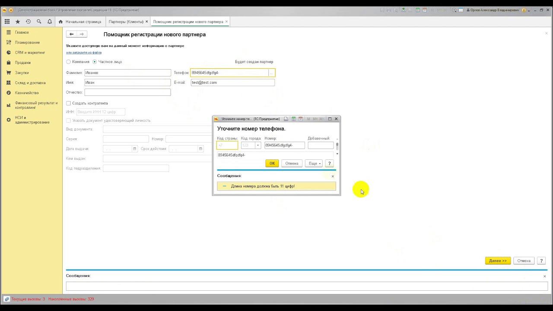This screenshot has height=311, width=553.
Task: Click the performance indicator icon in status bar
Action: (6, 299)
